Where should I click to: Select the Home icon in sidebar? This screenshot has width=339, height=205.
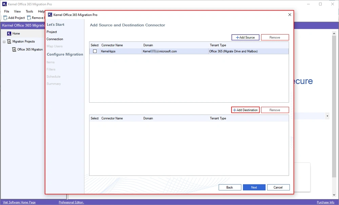9,34
